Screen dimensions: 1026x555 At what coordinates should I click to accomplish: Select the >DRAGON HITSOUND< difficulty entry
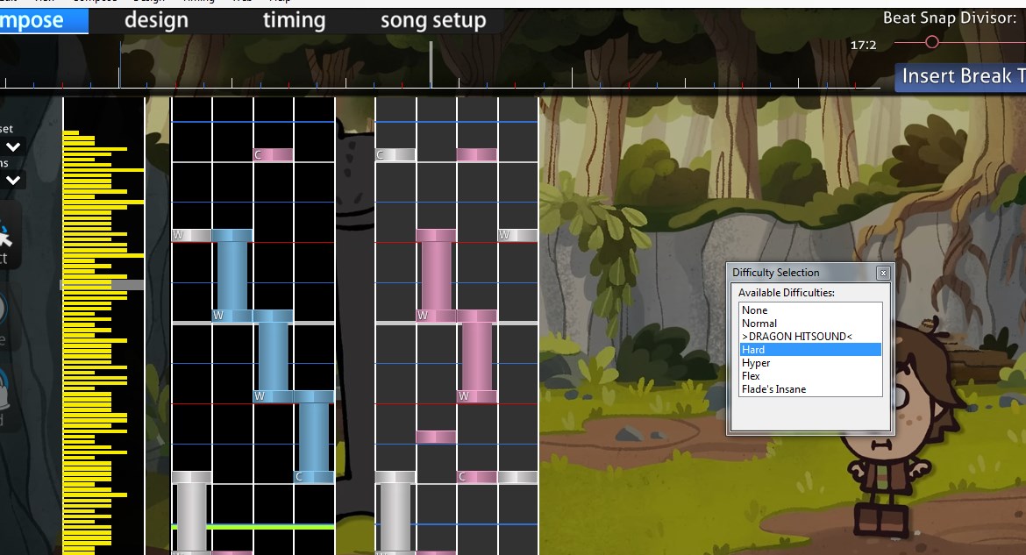coord(796,337)
